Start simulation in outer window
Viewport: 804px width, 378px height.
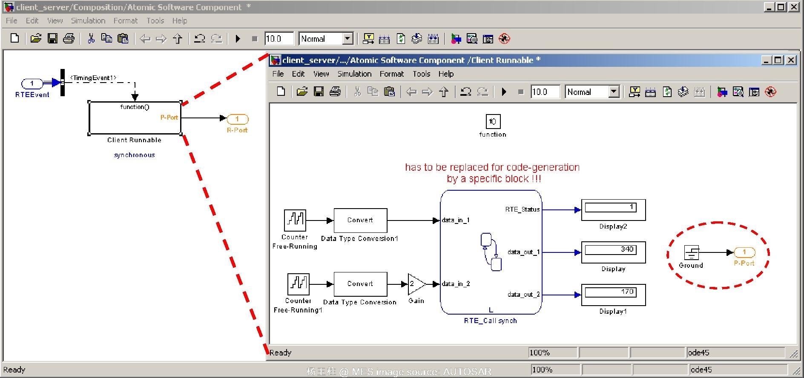(238, 39)
